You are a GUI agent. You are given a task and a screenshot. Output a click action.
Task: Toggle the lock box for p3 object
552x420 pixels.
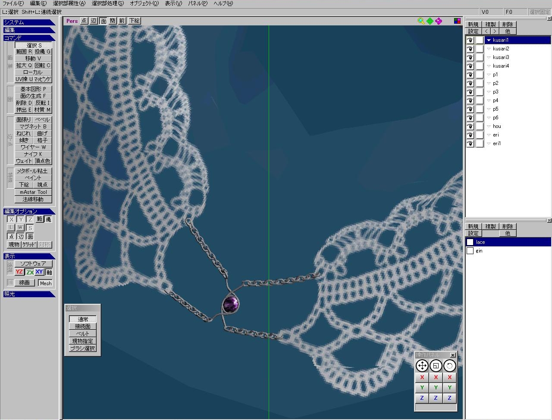[480, 92]
